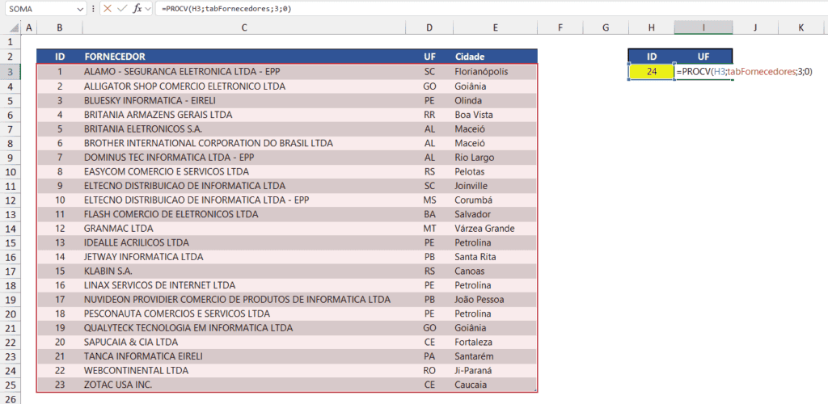Click the RR state cell for Boa Vista

click(x=429, y=115)
